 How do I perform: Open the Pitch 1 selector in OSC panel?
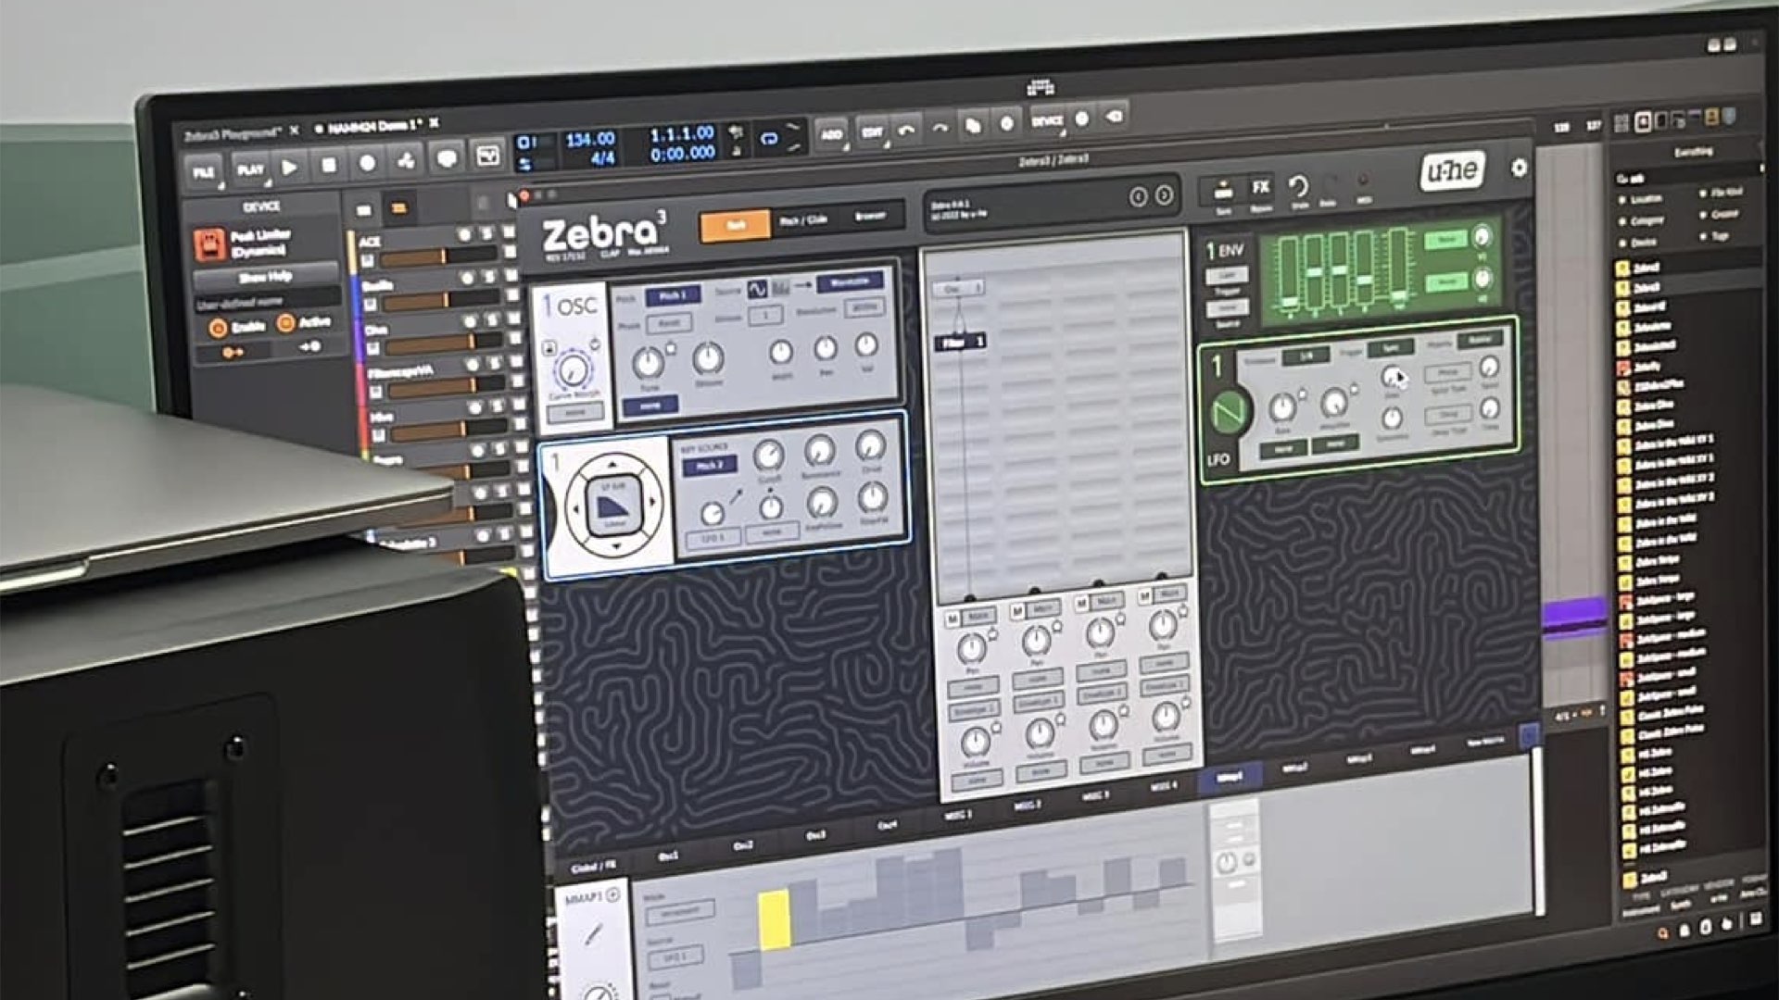point(673,295)
